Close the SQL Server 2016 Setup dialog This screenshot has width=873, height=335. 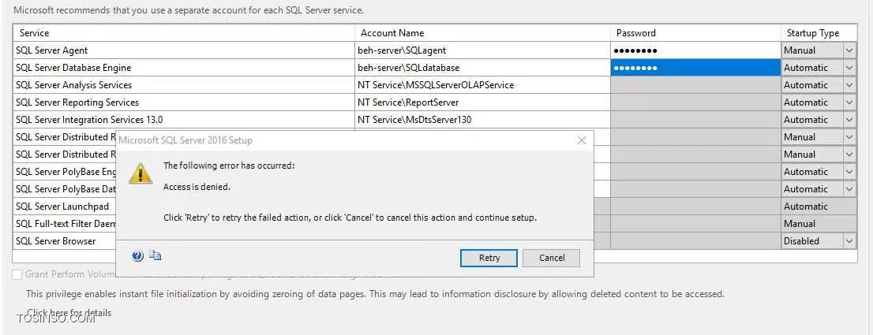point(582,140)
